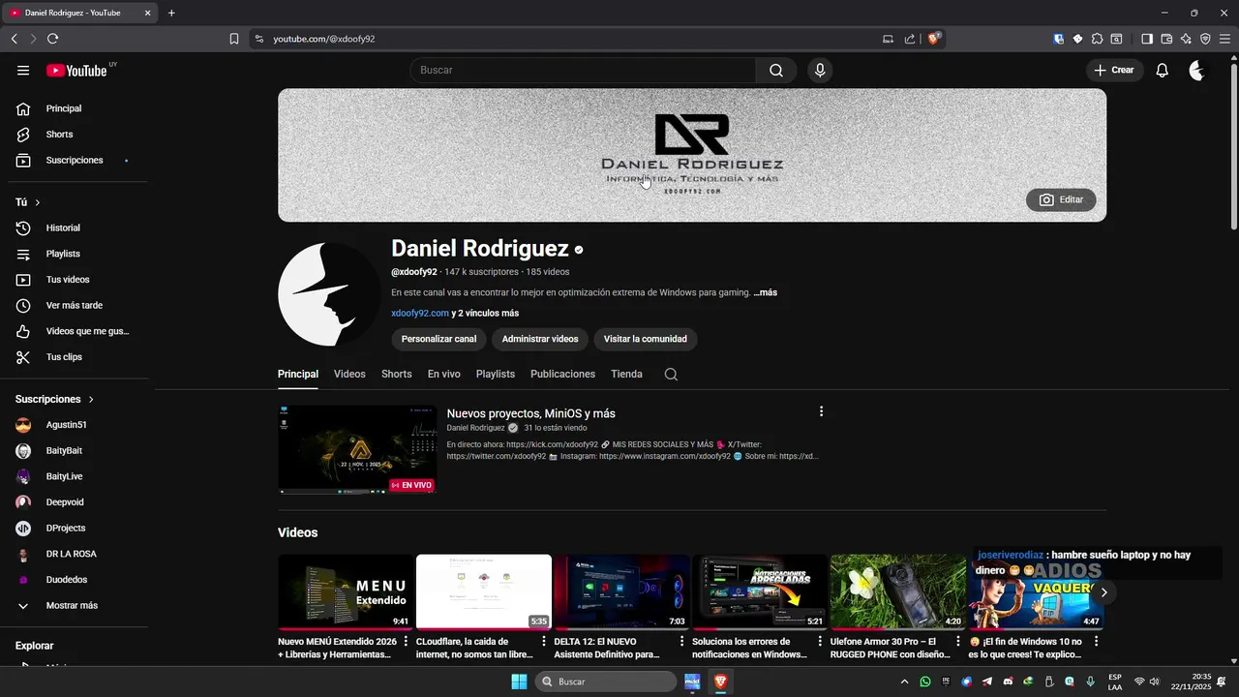Screen dimensions: 1239x697
Task: Start voice search with microphone icon
Action: (x=820, y=70)
